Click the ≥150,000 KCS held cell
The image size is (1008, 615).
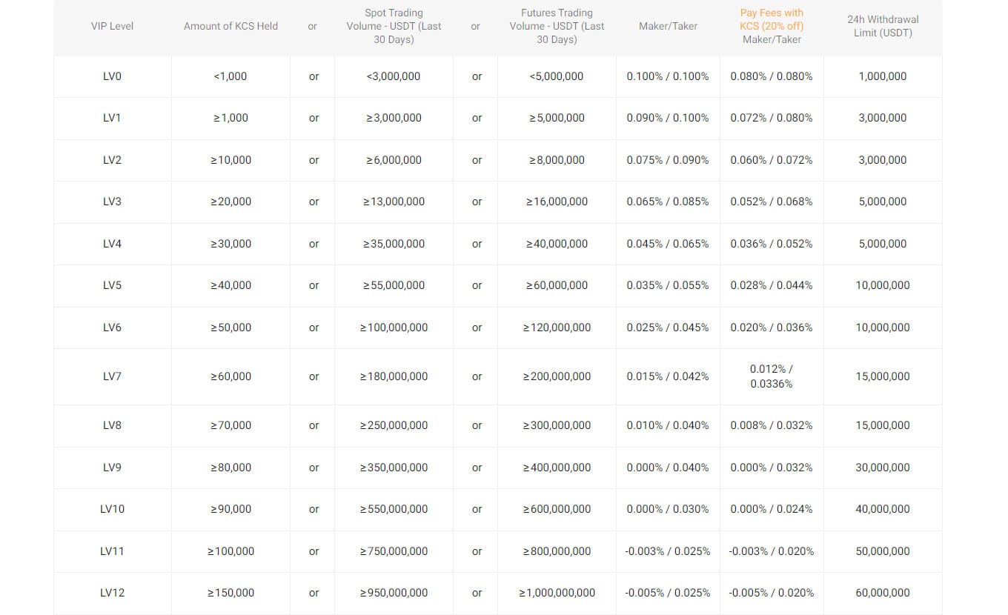coord(231,593)
